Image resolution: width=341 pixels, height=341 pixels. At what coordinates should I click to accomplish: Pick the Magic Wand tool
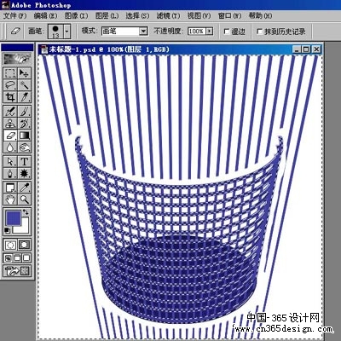tap(24, 85)
